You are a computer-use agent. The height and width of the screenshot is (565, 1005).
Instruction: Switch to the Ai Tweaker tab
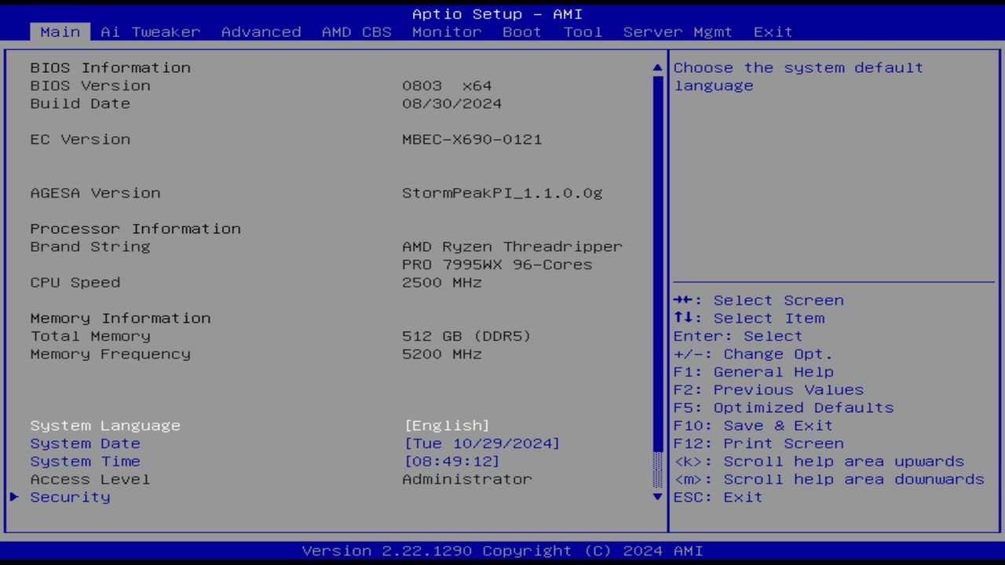point(151,32)
